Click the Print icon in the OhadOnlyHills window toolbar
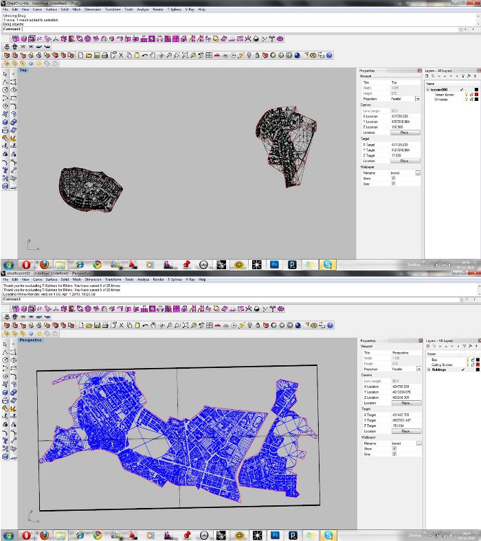Image resolution: width=481 pixels, height=541 pixels. 104,55
